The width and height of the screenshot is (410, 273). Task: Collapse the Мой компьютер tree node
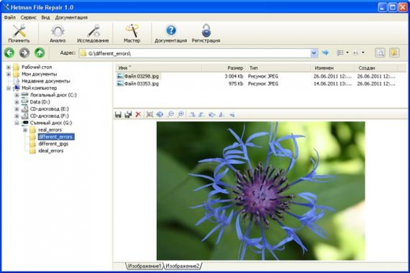9,88
